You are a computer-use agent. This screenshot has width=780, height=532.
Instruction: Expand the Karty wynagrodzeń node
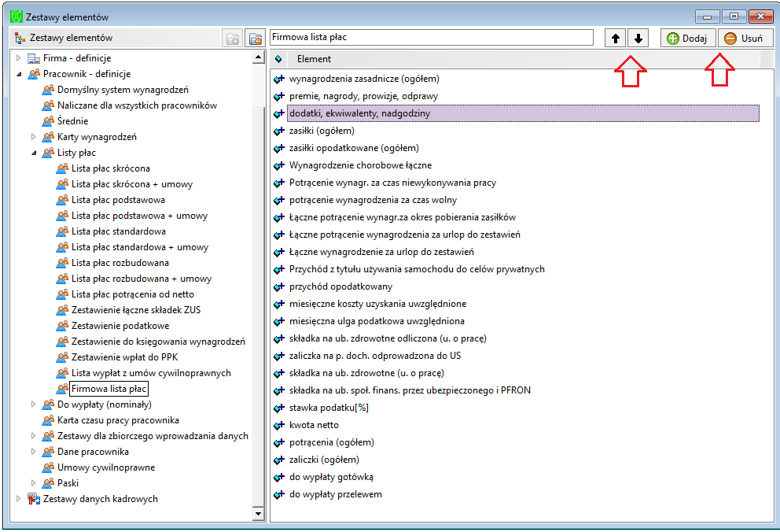(33, 137)
